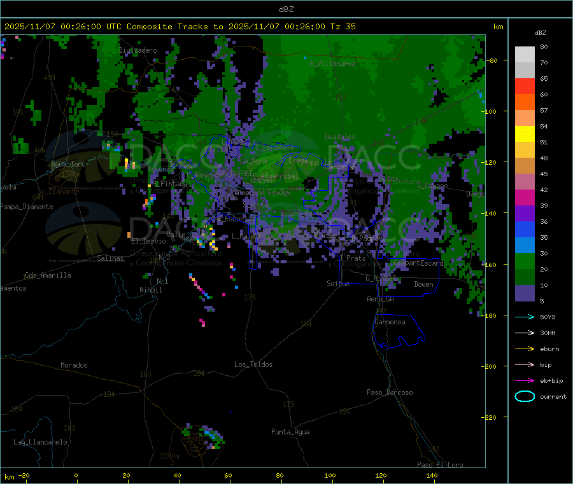Select the violet-purple swatch between 39 and 36
This screenshot has width=573, height=484.
(x=525, y=214)
